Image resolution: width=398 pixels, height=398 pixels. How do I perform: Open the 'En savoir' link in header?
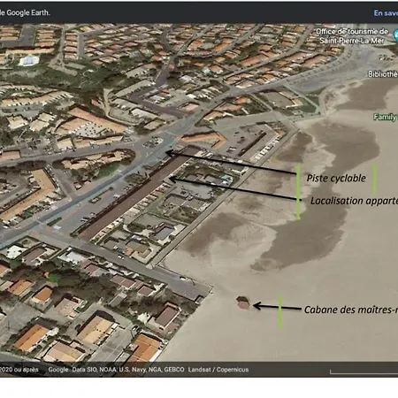(386, 13)
